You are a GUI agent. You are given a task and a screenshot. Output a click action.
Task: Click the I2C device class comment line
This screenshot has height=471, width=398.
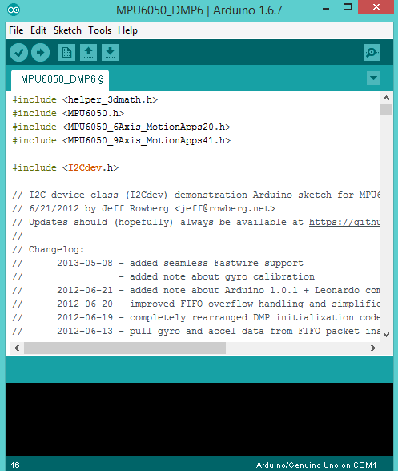click(196, 195)
